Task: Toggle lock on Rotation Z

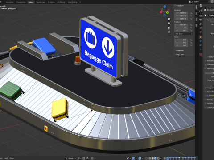Action: [x=191, y=30]
